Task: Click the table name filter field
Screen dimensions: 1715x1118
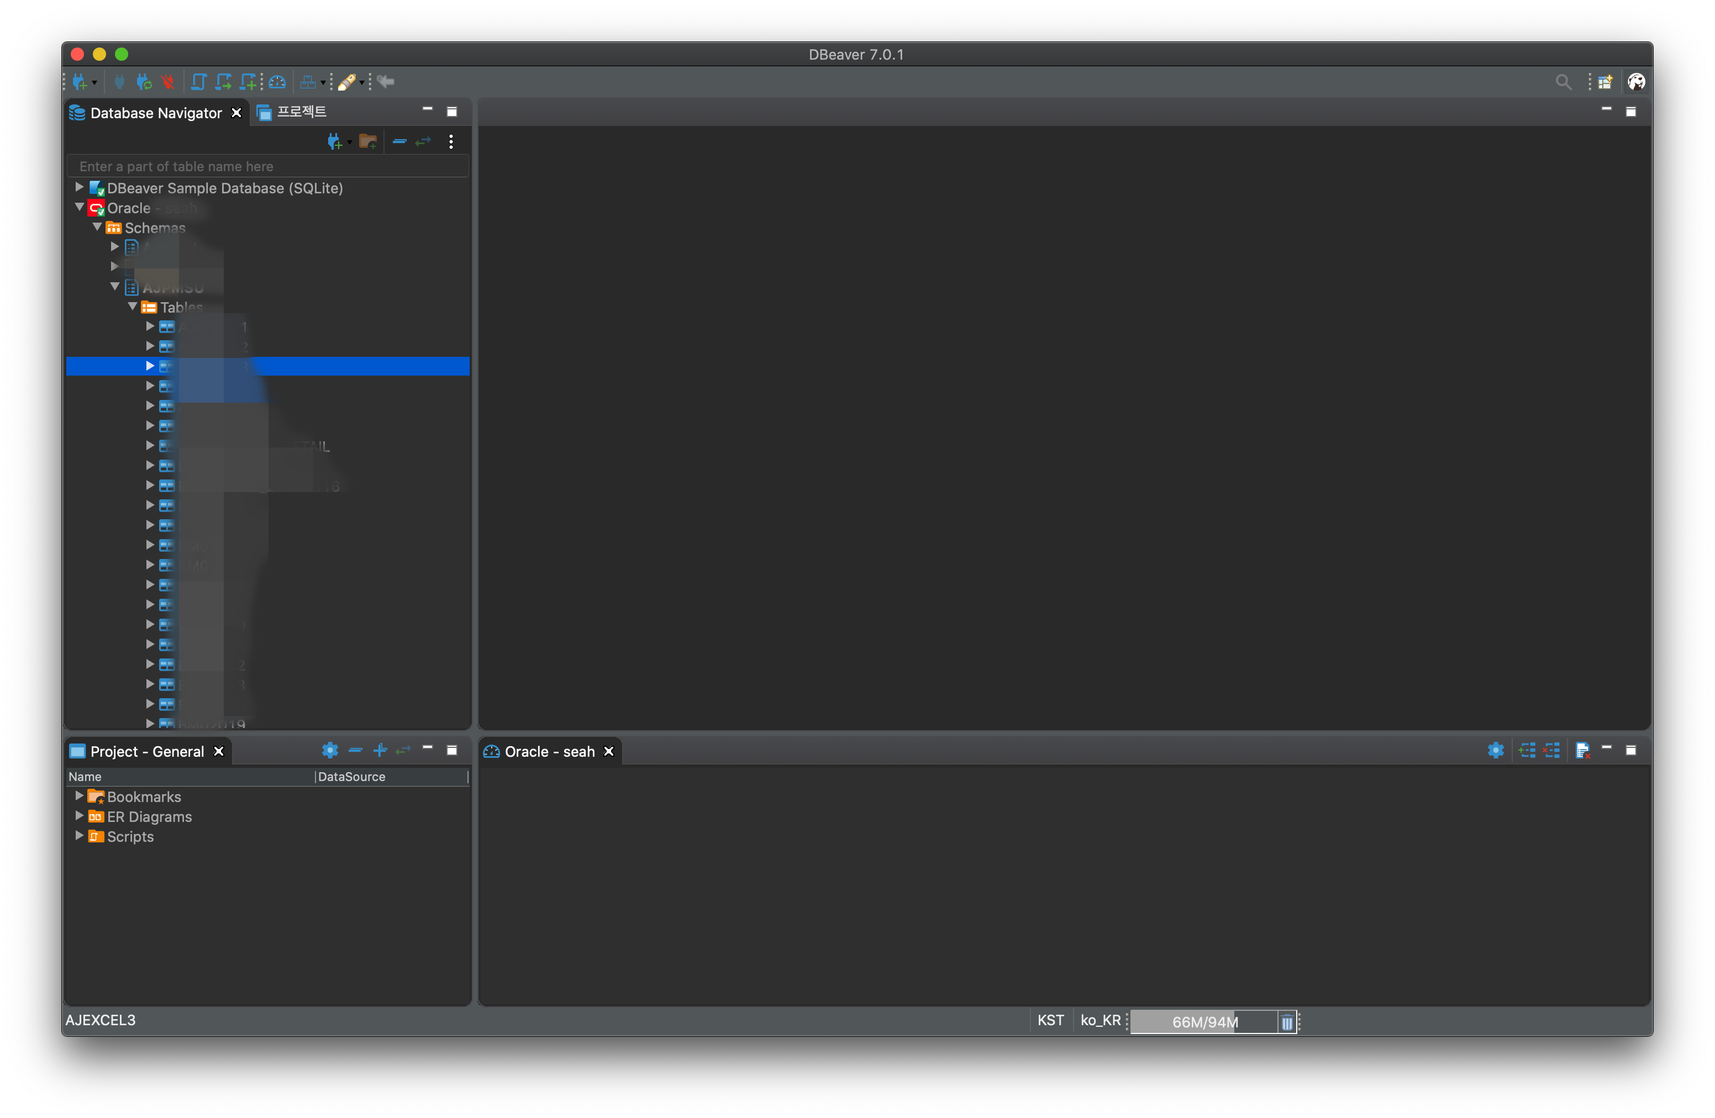Action: click(267, 166)
